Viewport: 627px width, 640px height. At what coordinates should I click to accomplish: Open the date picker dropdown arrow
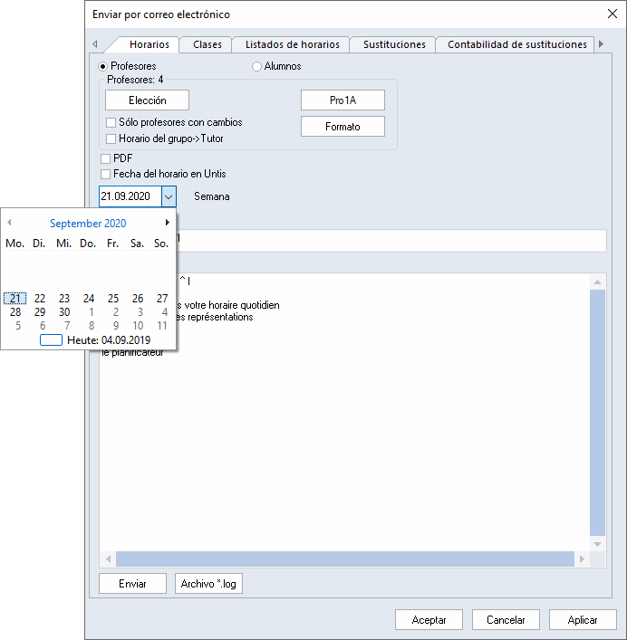(x=169, y=196)
